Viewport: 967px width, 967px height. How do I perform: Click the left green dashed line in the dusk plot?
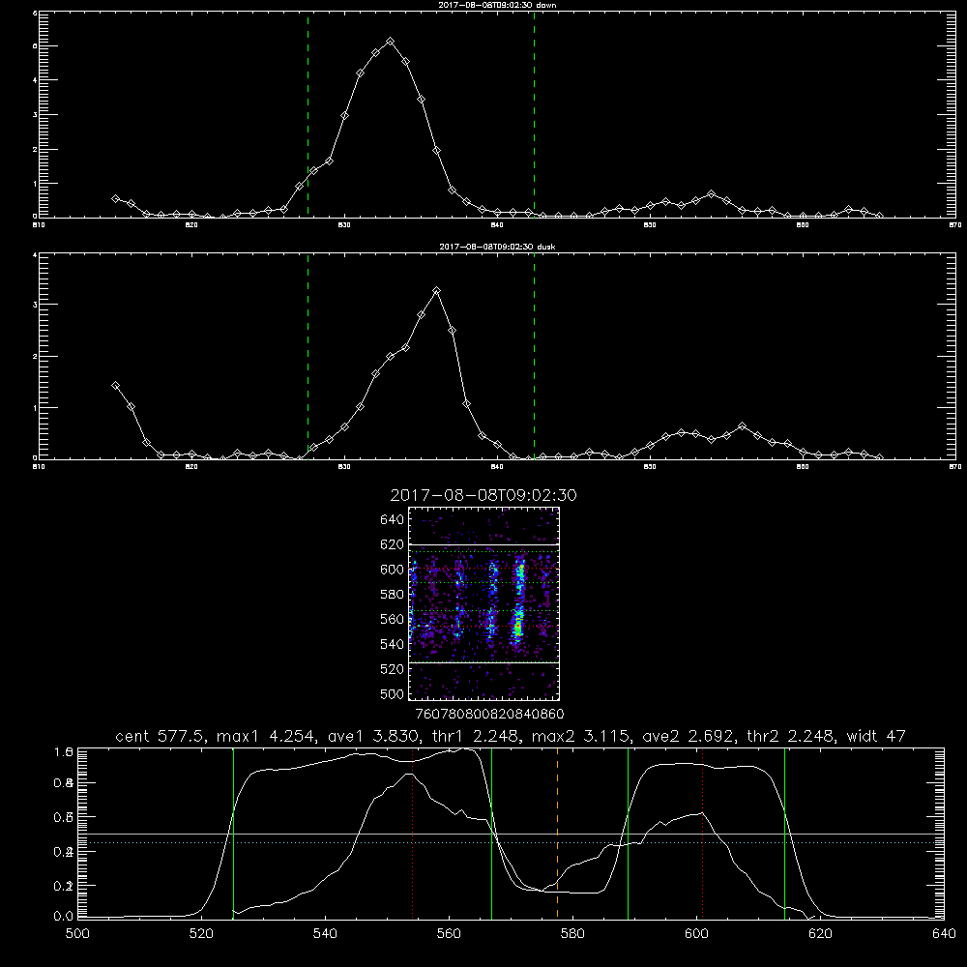click(308, 357)
